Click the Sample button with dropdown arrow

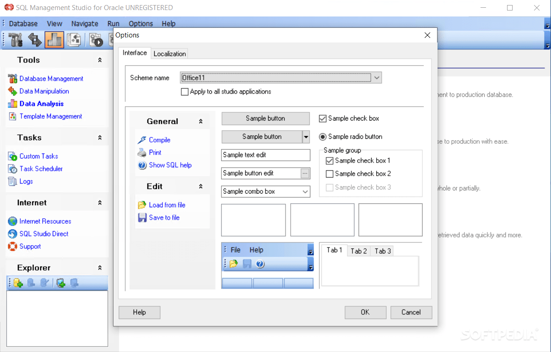(307, 137)
